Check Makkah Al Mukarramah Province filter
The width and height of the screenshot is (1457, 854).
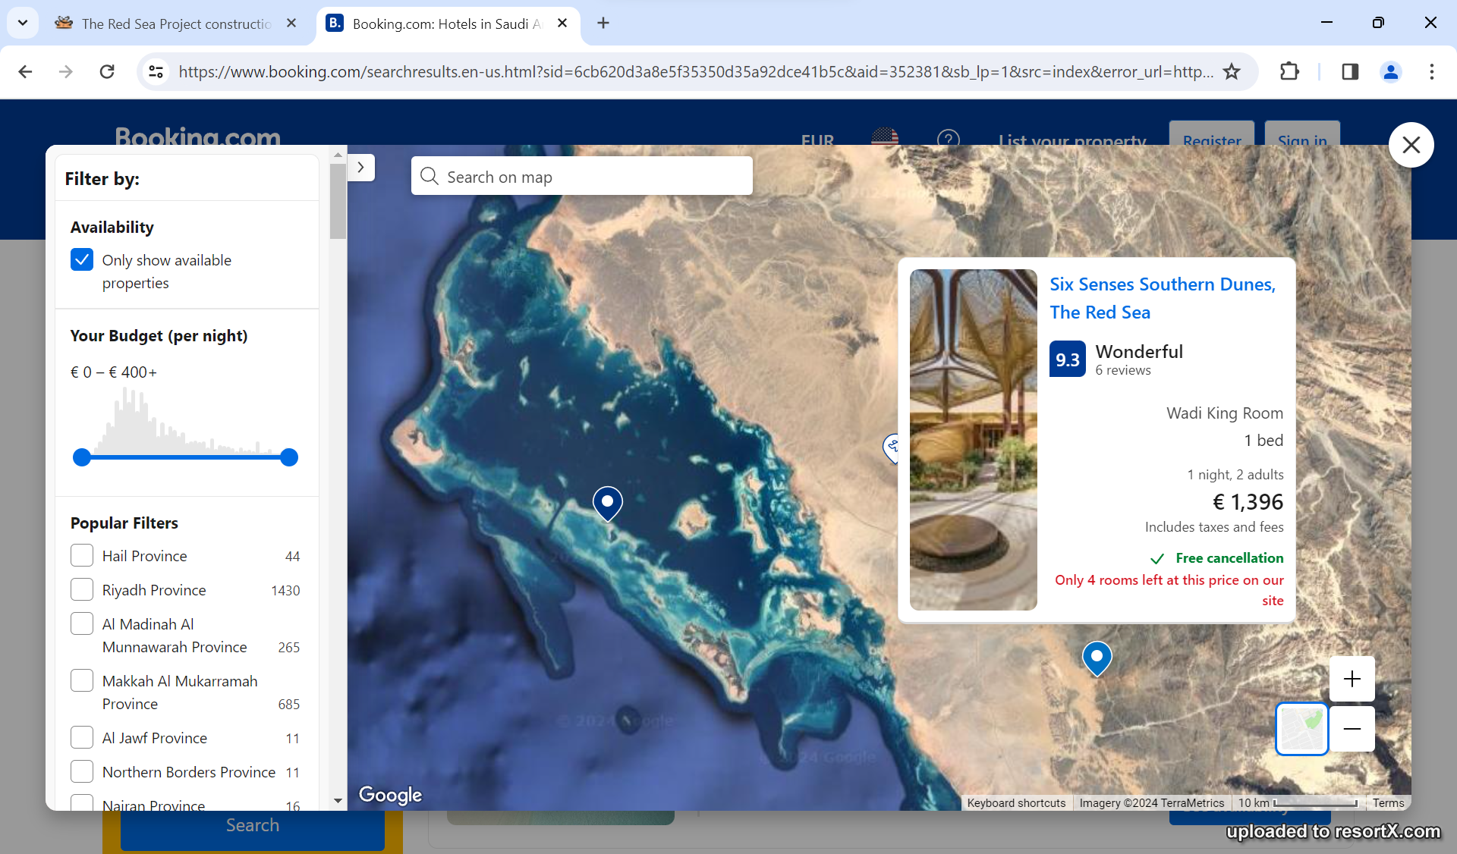pyautogui.click(x=82, y=681)
